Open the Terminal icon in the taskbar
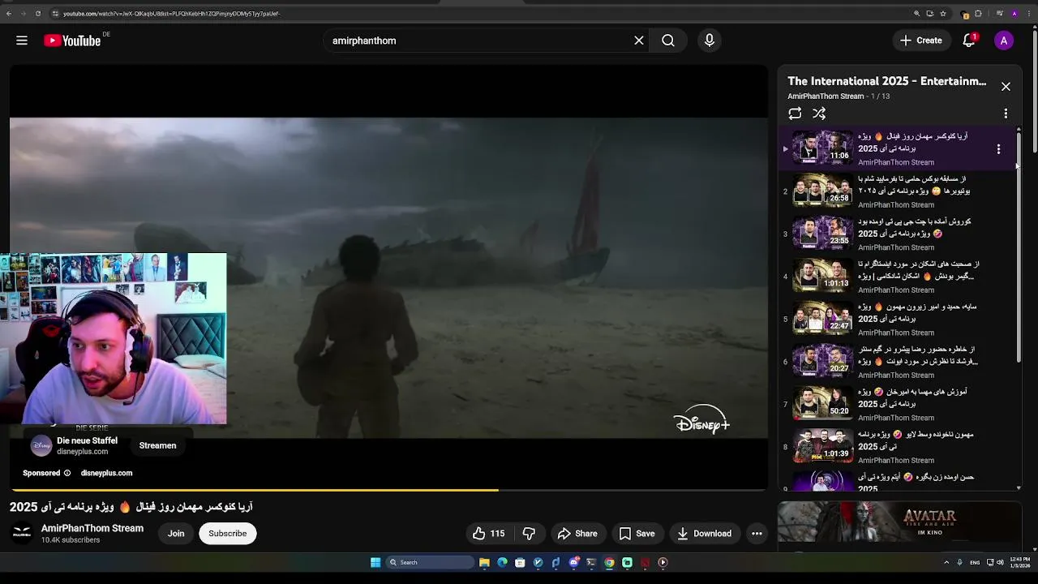 (591, 562)
